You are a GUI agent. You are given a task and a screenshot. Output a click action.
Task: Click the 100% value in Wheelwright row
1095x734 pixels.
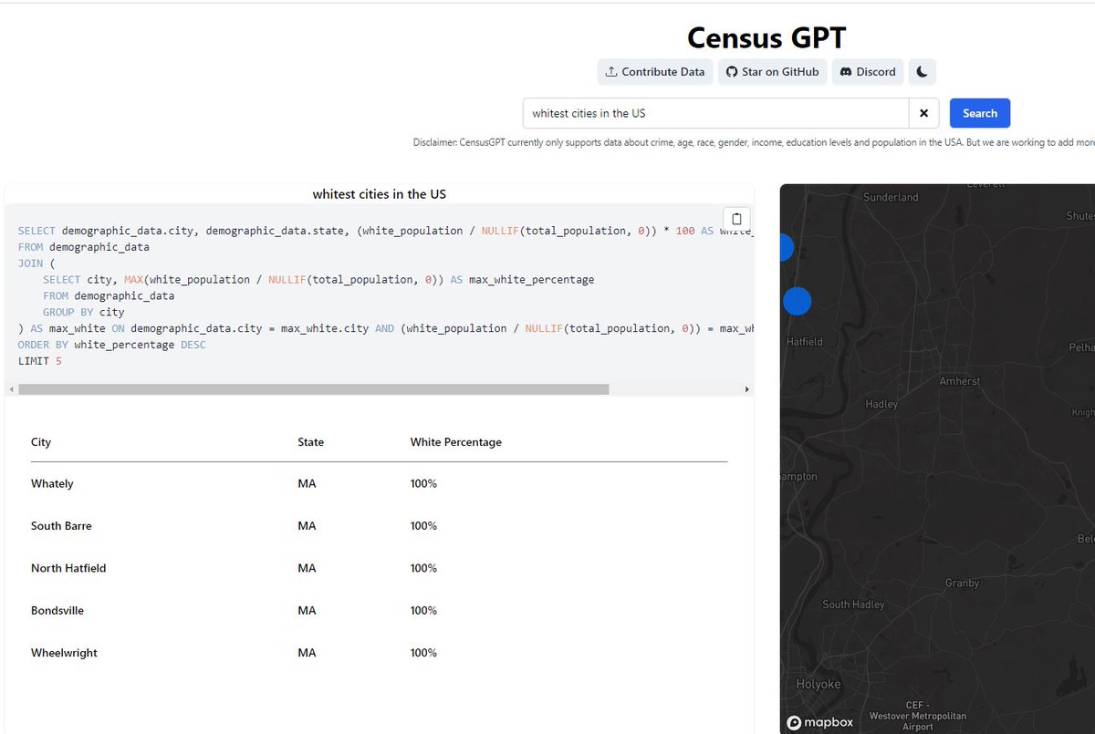[x=423, y=653]
